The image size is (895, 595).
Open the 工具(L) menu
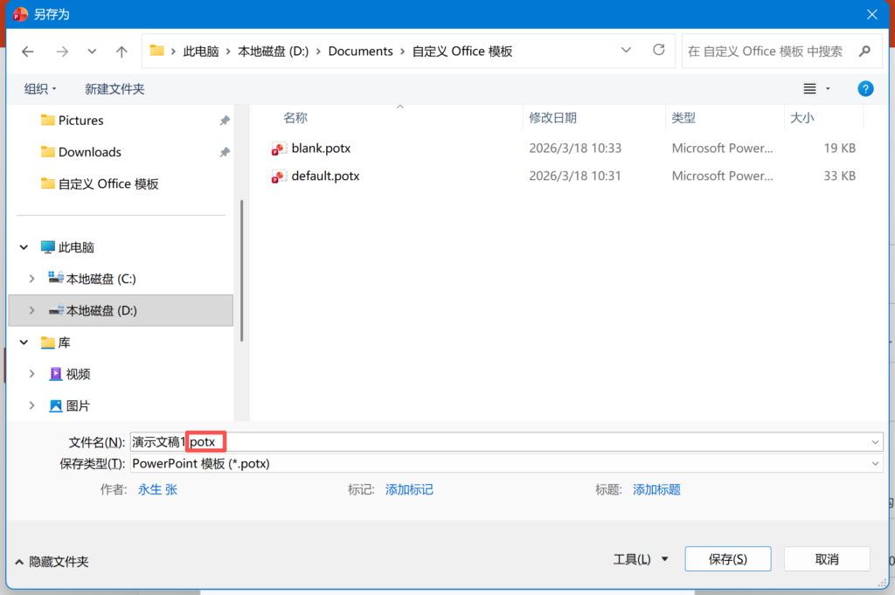pos(641,559)
